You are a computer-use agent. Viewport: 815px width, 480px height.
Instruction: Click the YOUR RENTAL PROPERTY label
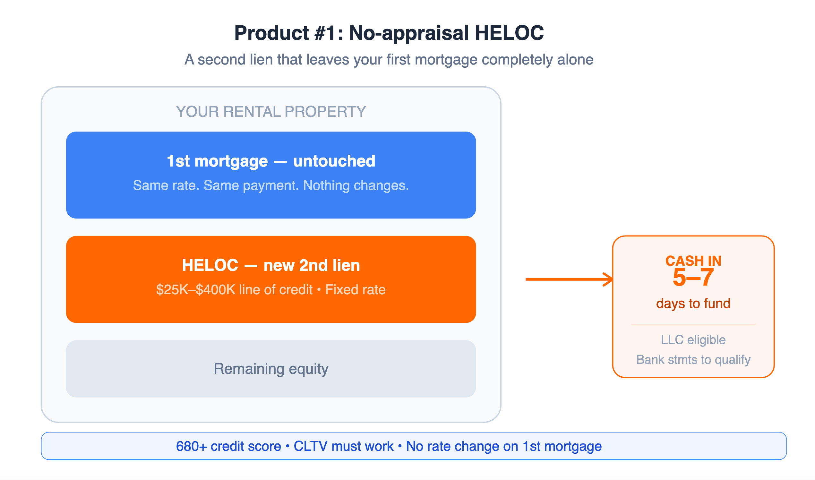point(271,112)
